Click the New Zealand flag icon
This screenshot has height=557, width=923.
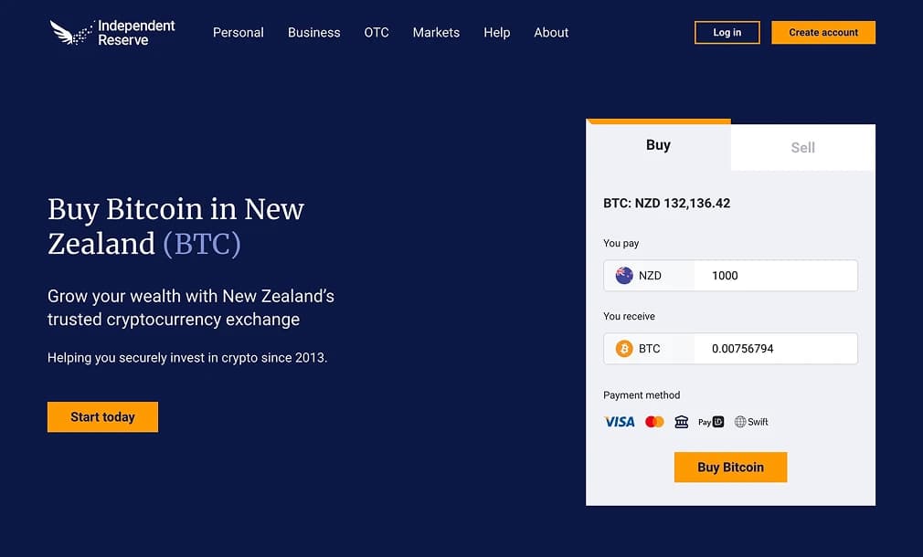coord(624,276)
